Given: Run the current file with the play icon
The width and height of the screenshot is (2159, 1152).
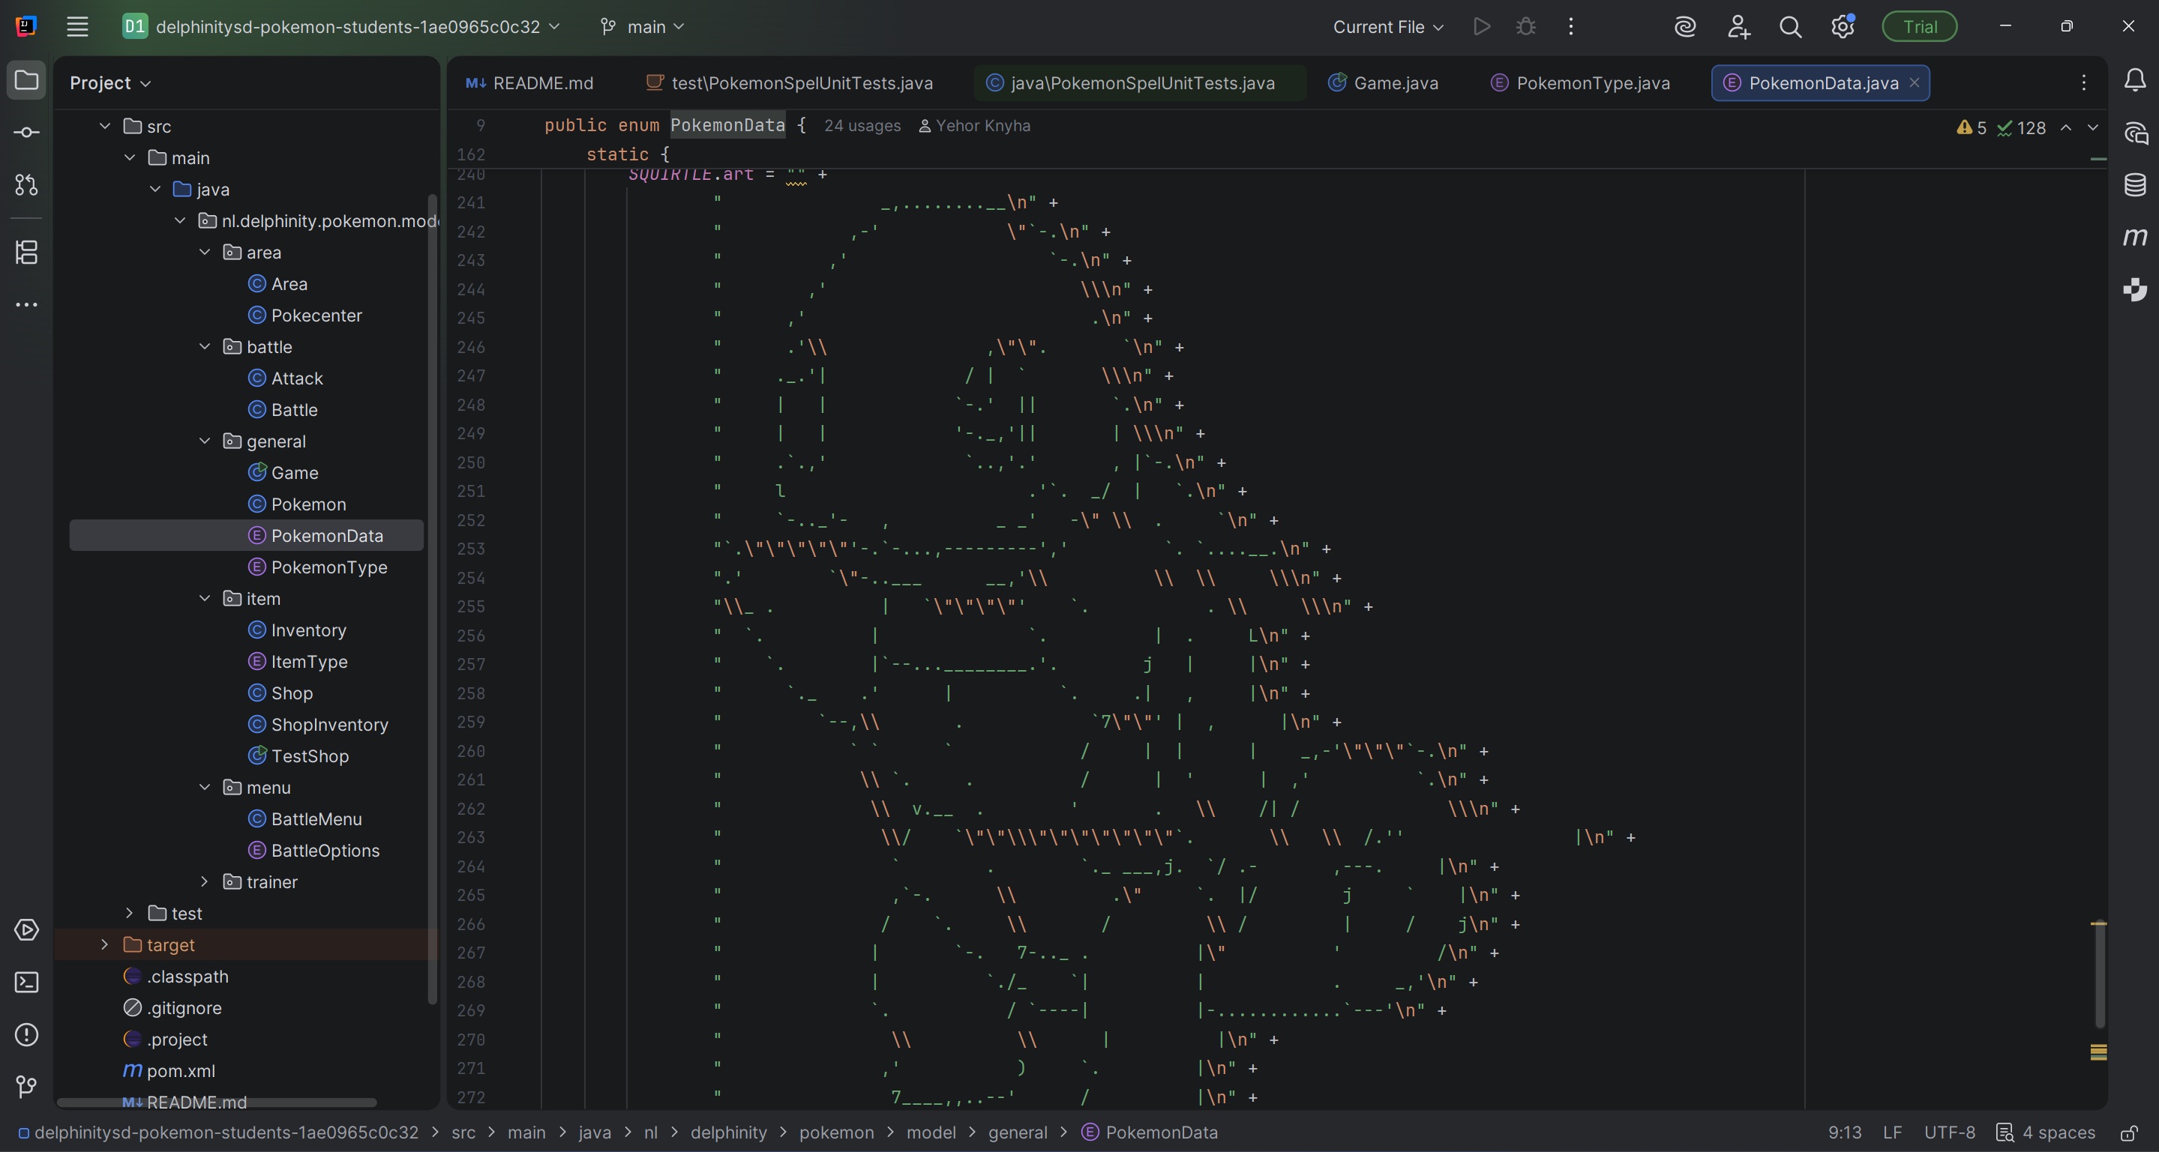Looking at the screenshot, I should tap(1482, 26).
